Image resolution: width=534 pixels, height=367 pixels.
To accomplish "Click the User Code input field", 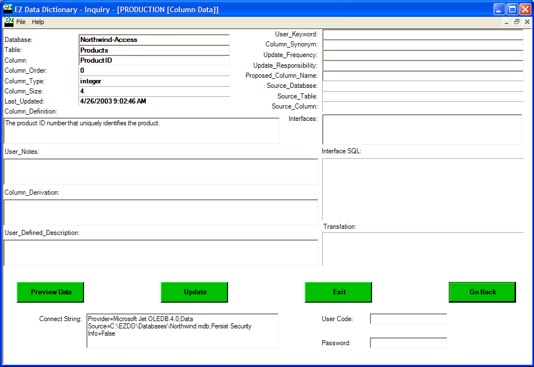I will [408, 319].
